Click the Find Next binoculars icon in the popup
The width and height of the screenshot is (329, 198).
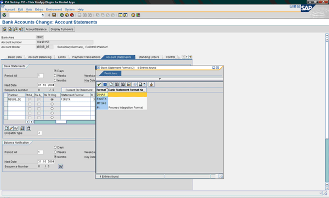coord(123,84)
